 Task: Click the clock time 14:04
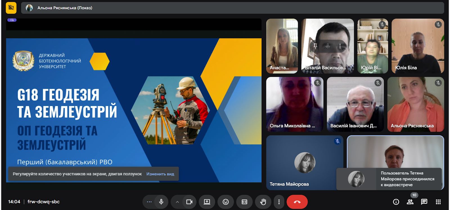[x=14, y=202]
